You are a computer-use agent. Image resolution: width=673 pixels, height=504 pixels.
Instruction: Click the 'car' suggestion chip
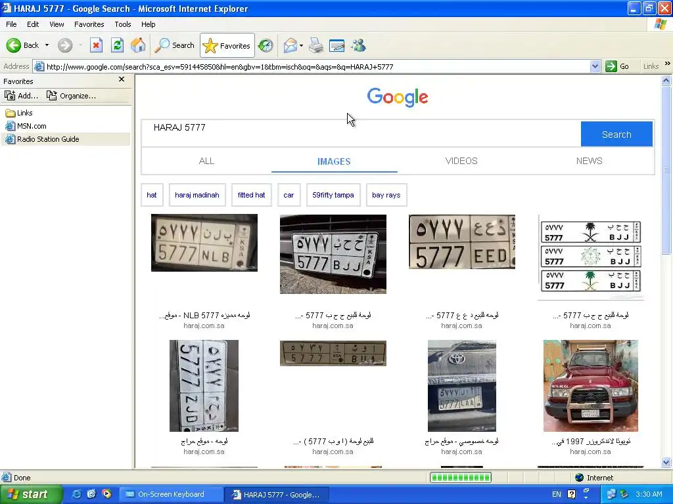[289, 195]
